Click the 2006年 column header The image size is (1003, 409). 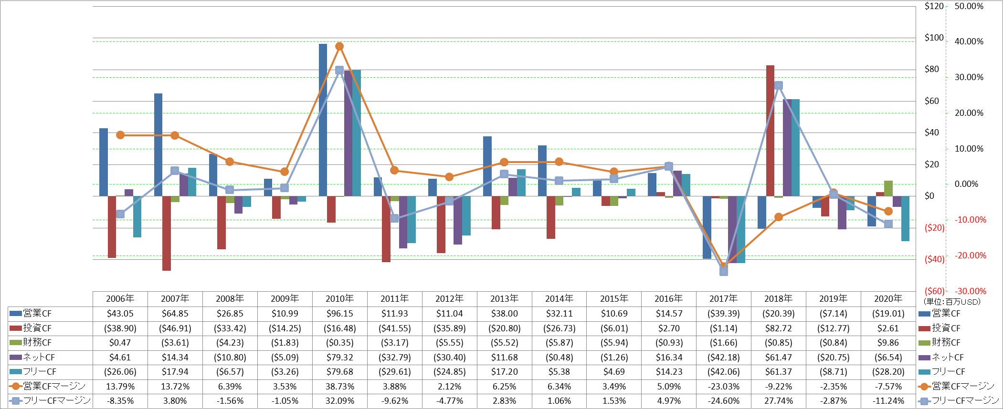pos(120,299)
